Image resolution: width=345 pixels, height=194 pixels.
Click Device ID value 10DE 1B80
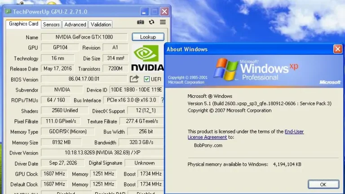pos(137,90)
